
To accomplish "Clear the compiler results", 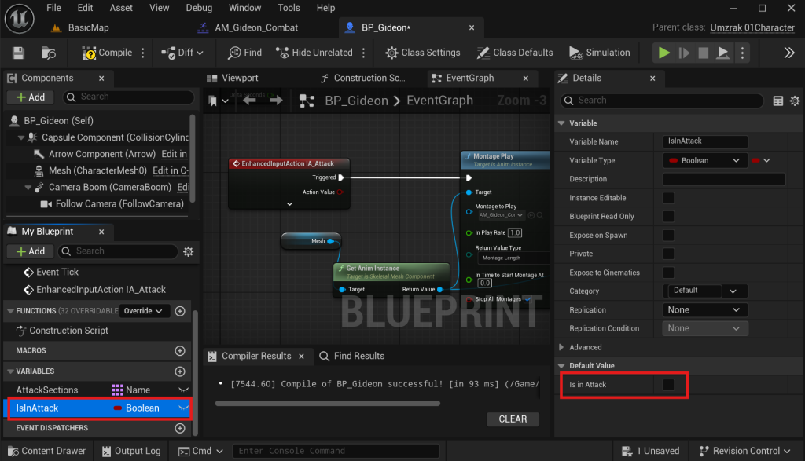I will point(513,419).
